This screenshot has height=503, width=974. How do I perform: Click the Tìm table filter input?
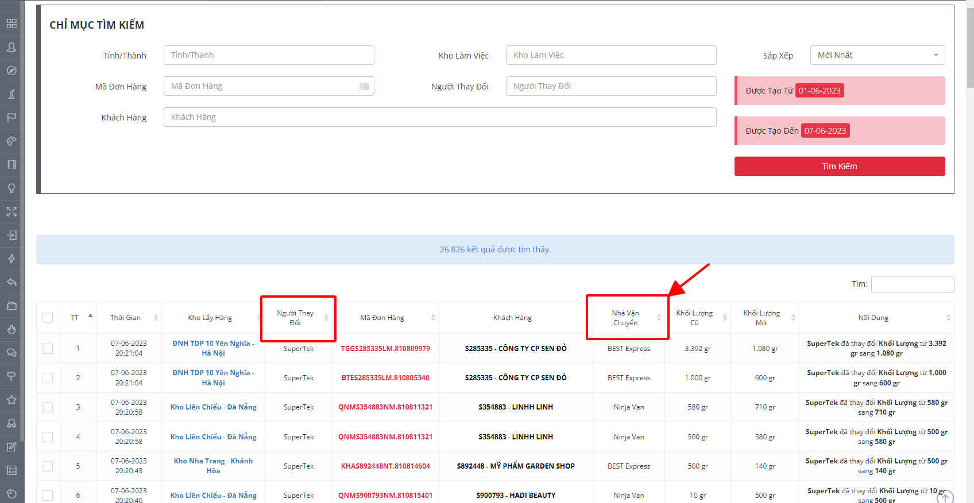pyautogui.click(x=913, y=284)
